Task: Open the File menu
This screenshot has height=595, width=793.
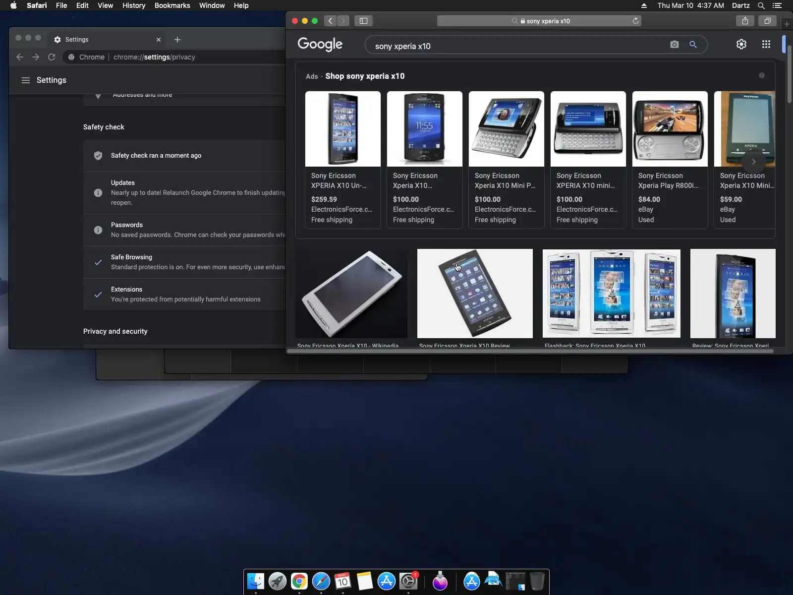Action: tap(61, 5)
